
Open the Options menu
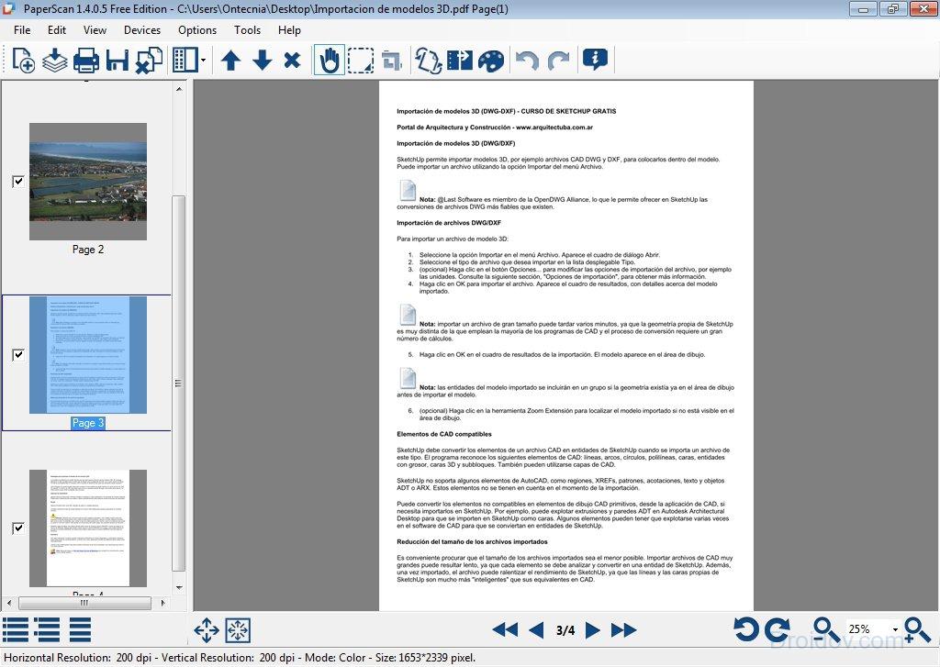(197, 30)
